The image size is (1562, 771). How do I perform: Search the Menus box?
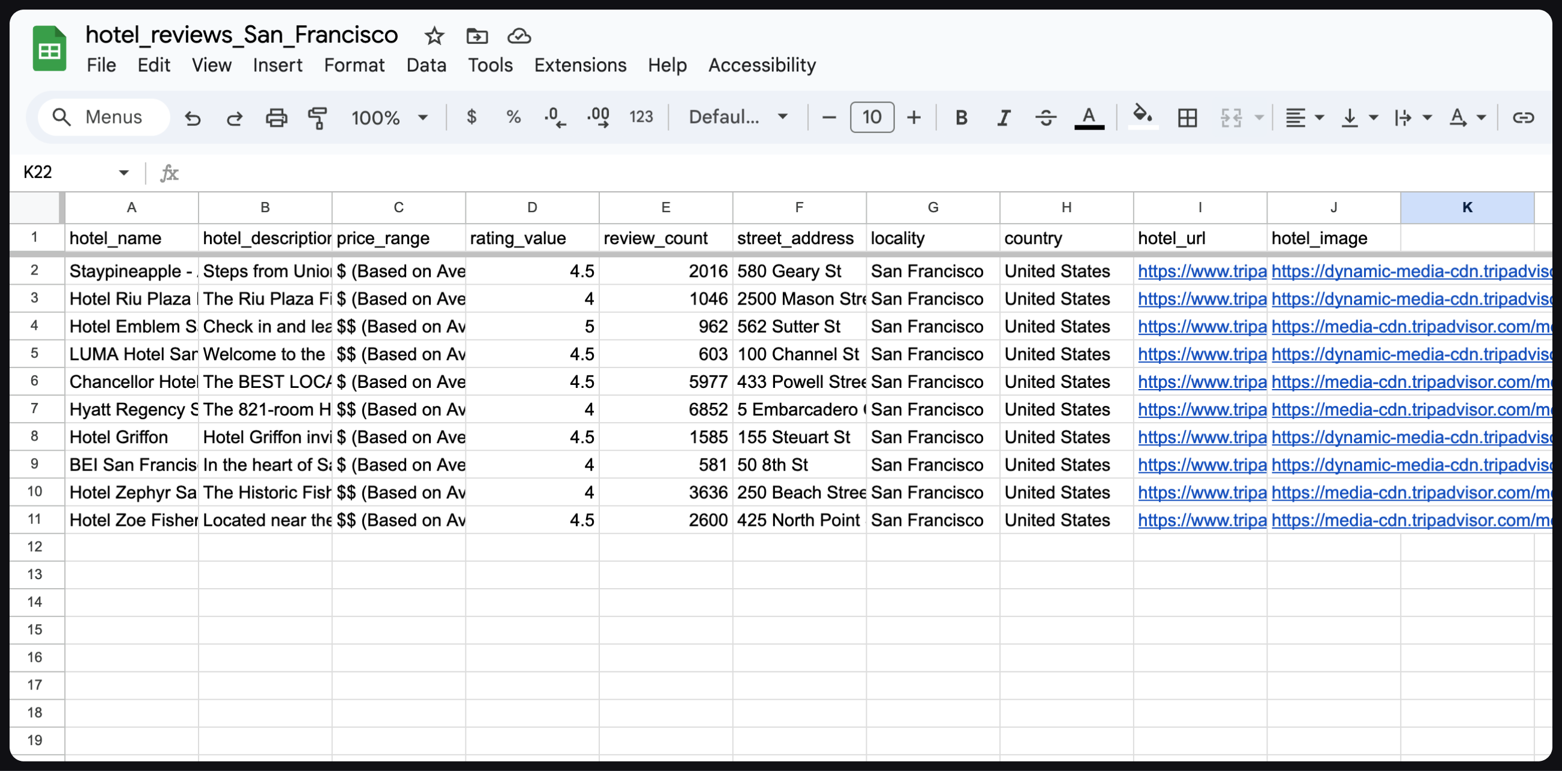104,117
